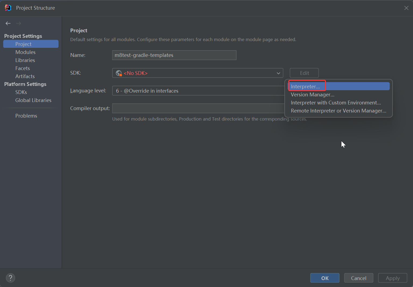
Task: Select Version Manager... menu entry
Action: pos(312,95)
